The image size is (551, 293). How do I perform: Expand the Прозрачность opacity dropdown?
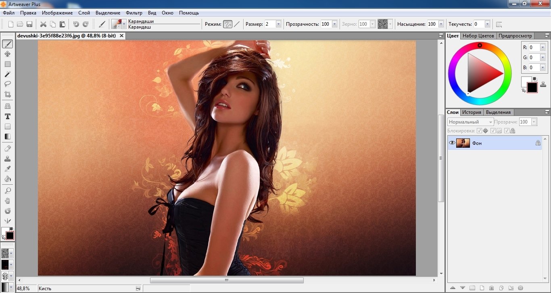tap(335, 24)
